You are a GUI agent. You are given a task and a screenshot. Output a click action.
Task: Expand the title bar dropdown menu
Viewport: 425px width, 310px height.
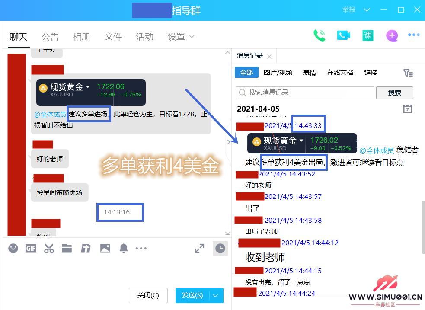[x=367, y=10]
